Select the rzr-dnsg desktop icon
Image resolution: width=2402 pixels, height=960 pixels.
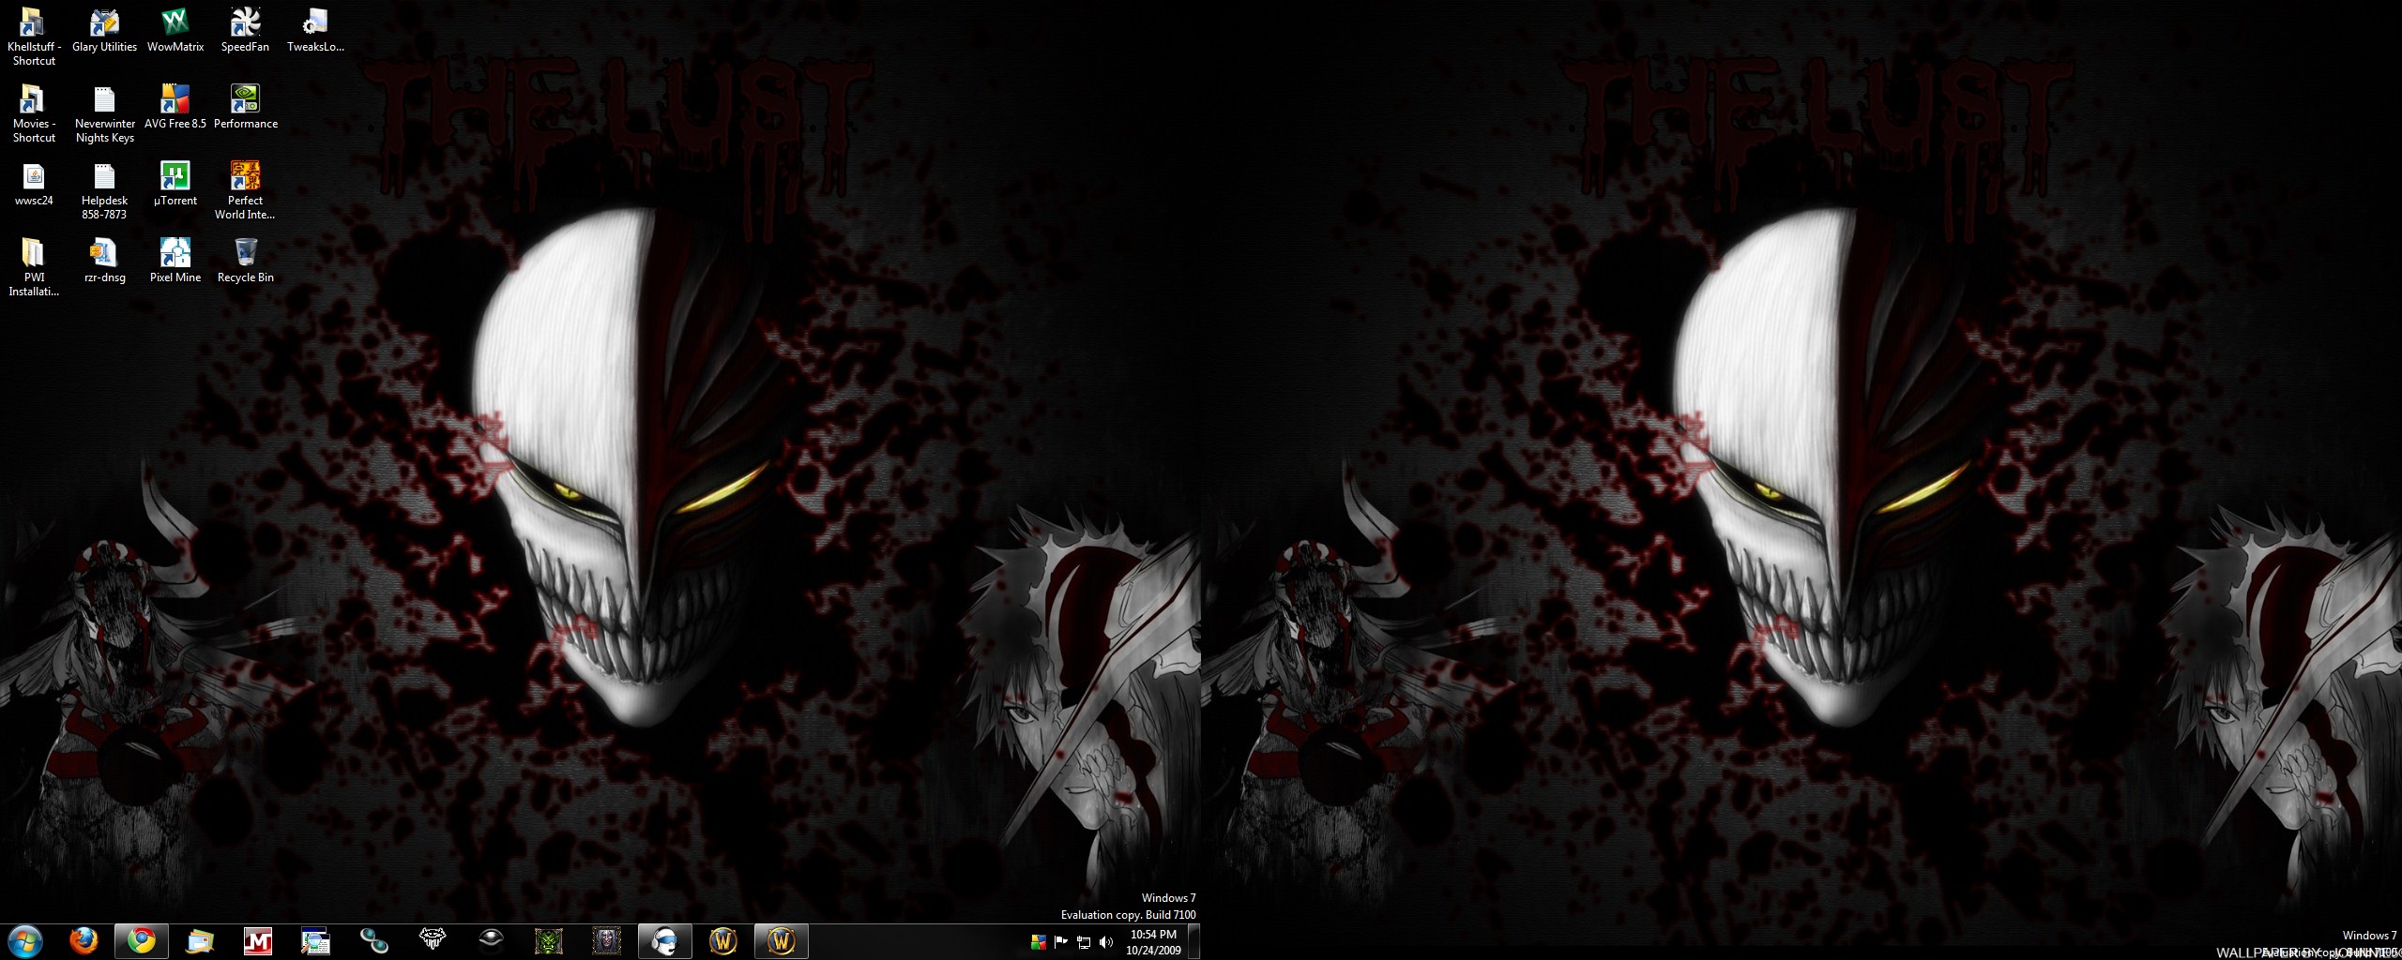point(104,262)
